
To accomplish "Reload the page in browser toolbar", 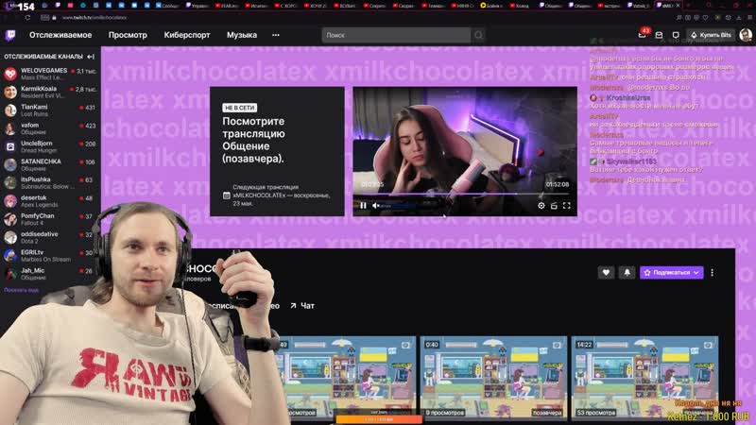I will [x=27, y=17].
